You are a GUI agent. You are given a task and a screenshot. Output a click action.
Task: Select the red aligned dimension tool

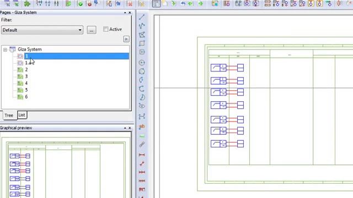pos(142,164)
